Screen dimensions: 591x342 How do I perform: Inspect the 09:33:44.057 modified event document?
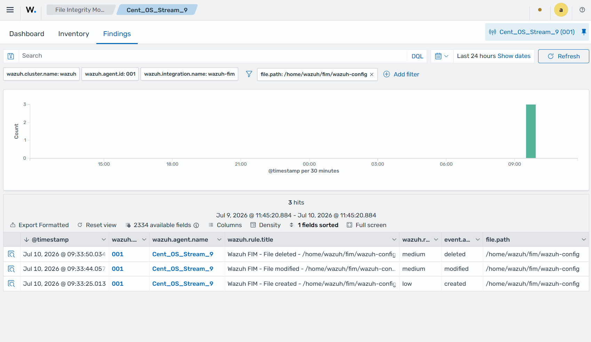(11, 269)
